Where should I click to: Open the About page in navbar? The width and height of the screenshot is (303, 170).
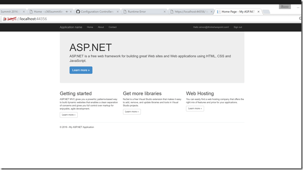click(101, 27)
